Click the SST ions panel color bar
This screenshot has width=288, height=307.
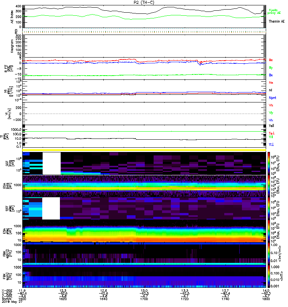point(269,163)
